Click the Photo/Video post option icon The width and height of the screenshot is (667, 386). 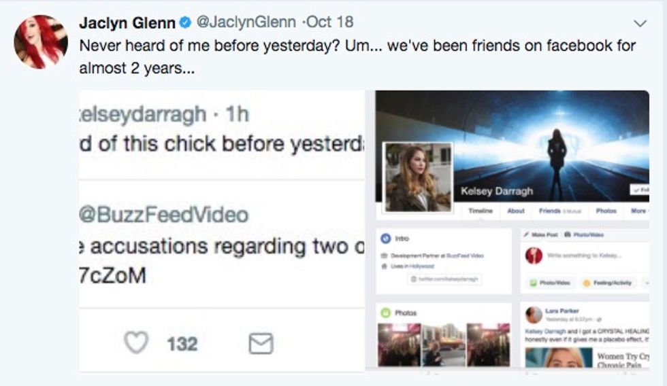point(534,283)
